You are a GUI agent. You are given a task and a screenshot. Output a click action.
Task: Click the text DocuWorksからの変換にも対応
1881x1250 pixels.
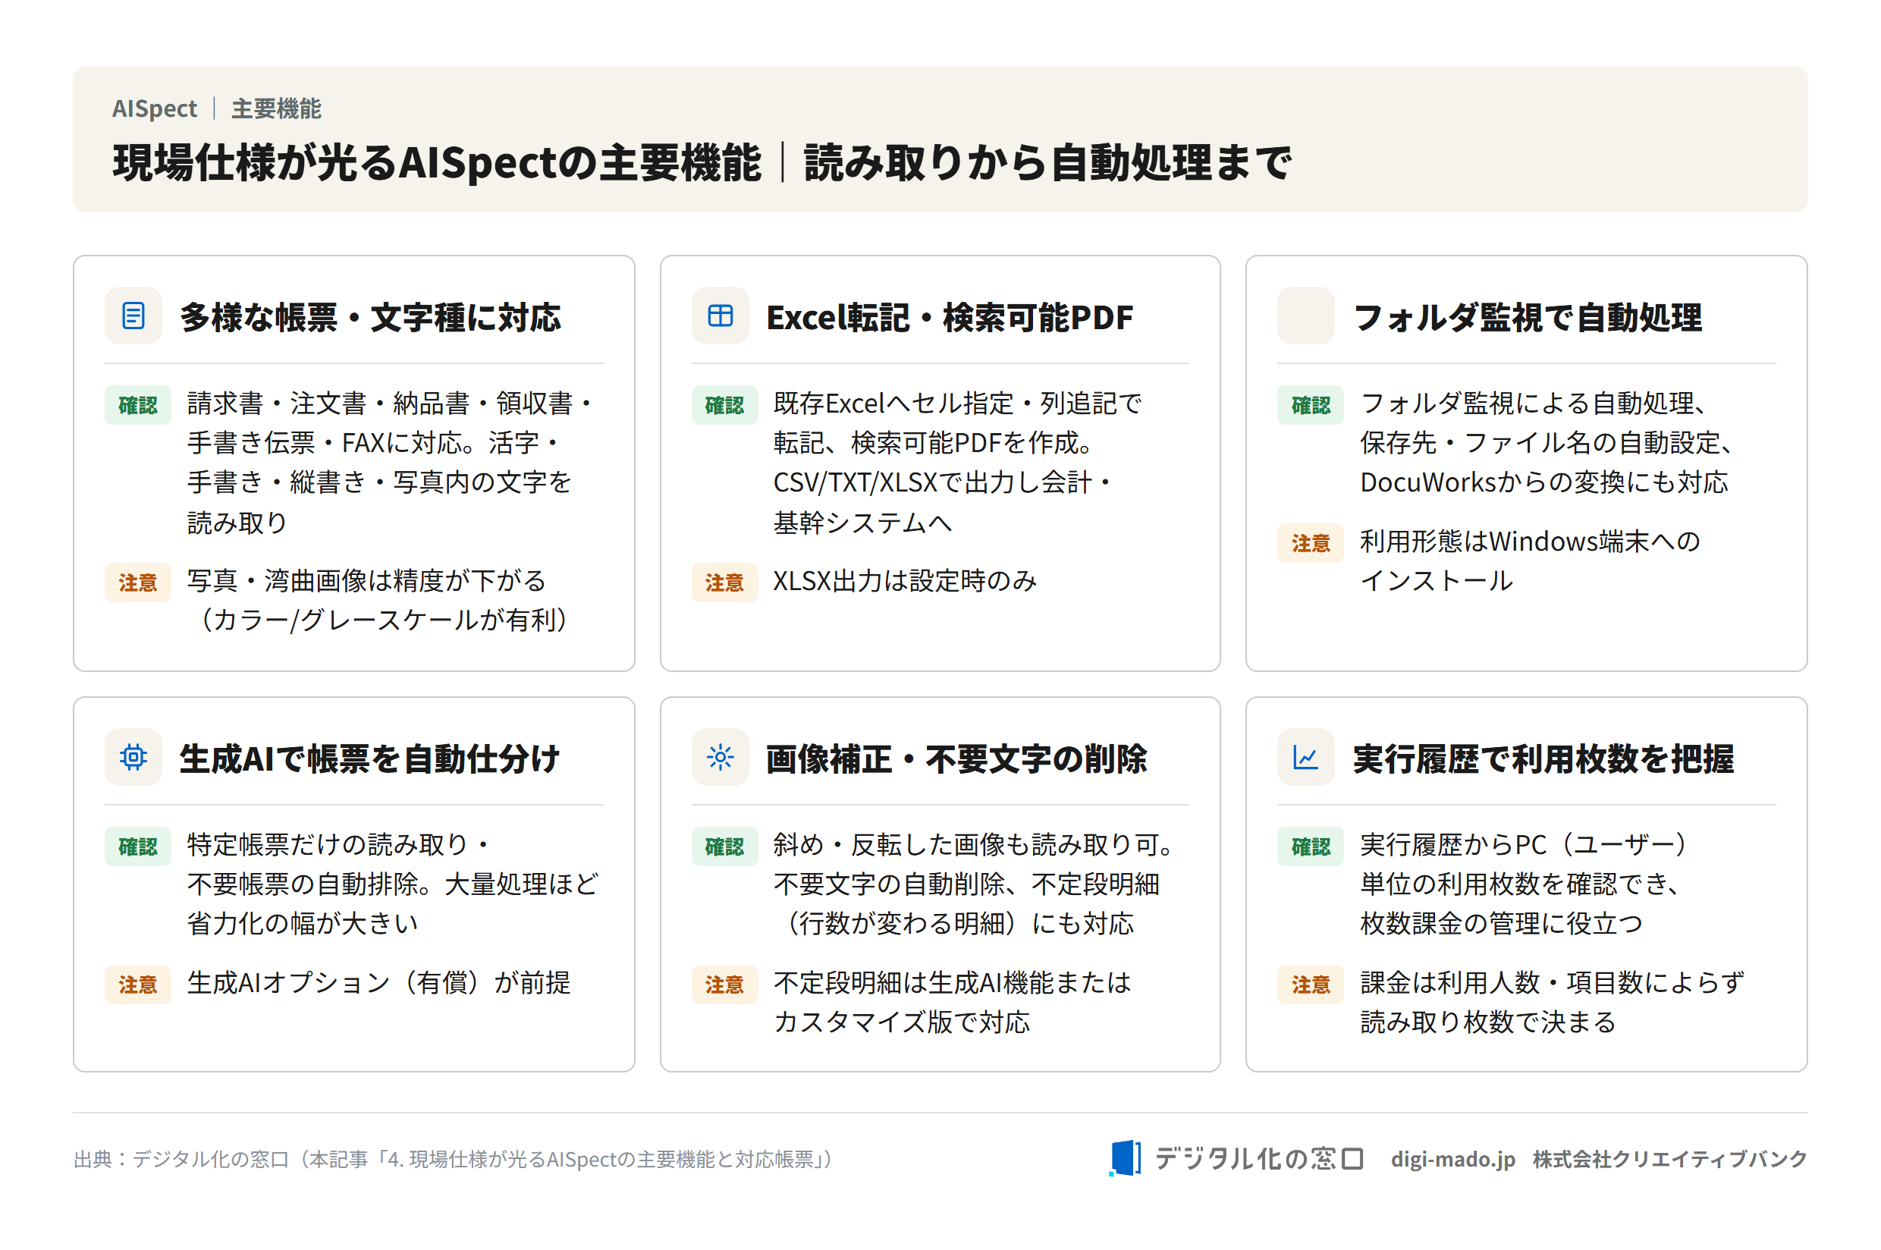1543,482
